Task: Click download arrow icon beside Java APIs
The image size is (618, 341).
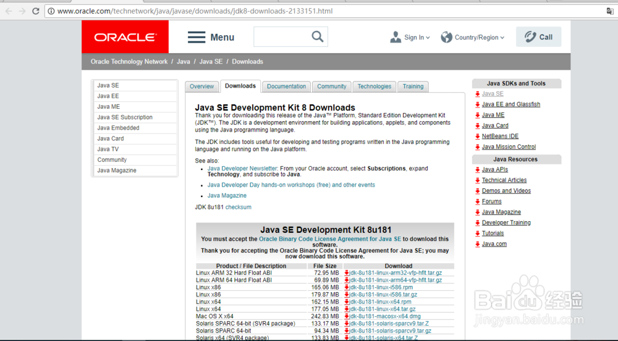Action: [x=477, y=170]
